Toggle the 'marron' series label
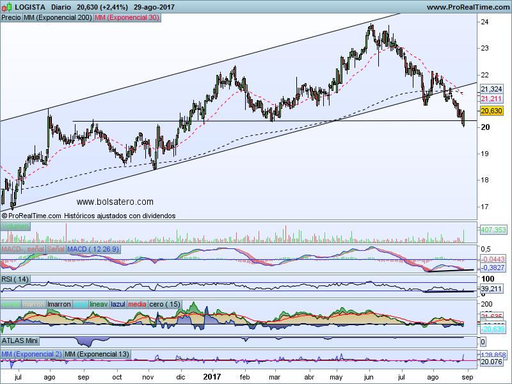Viewport: 512px width, 384px height. point(34,304)
